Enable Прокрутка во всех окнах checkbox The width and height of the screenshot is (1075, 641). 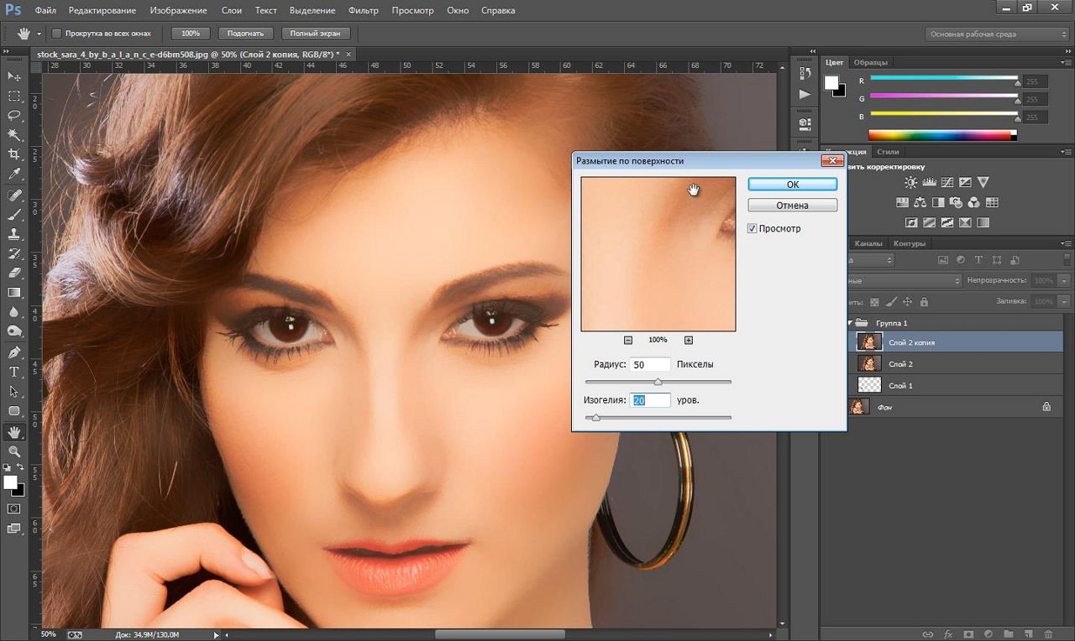(x=57, y=34)
